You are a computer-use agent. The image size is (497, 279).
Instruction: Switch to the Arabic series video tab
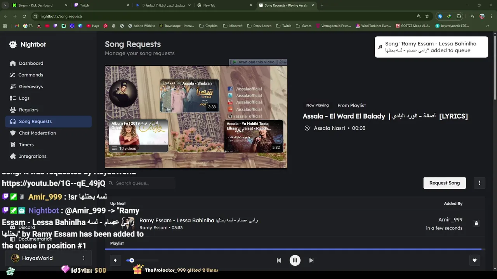163,5
